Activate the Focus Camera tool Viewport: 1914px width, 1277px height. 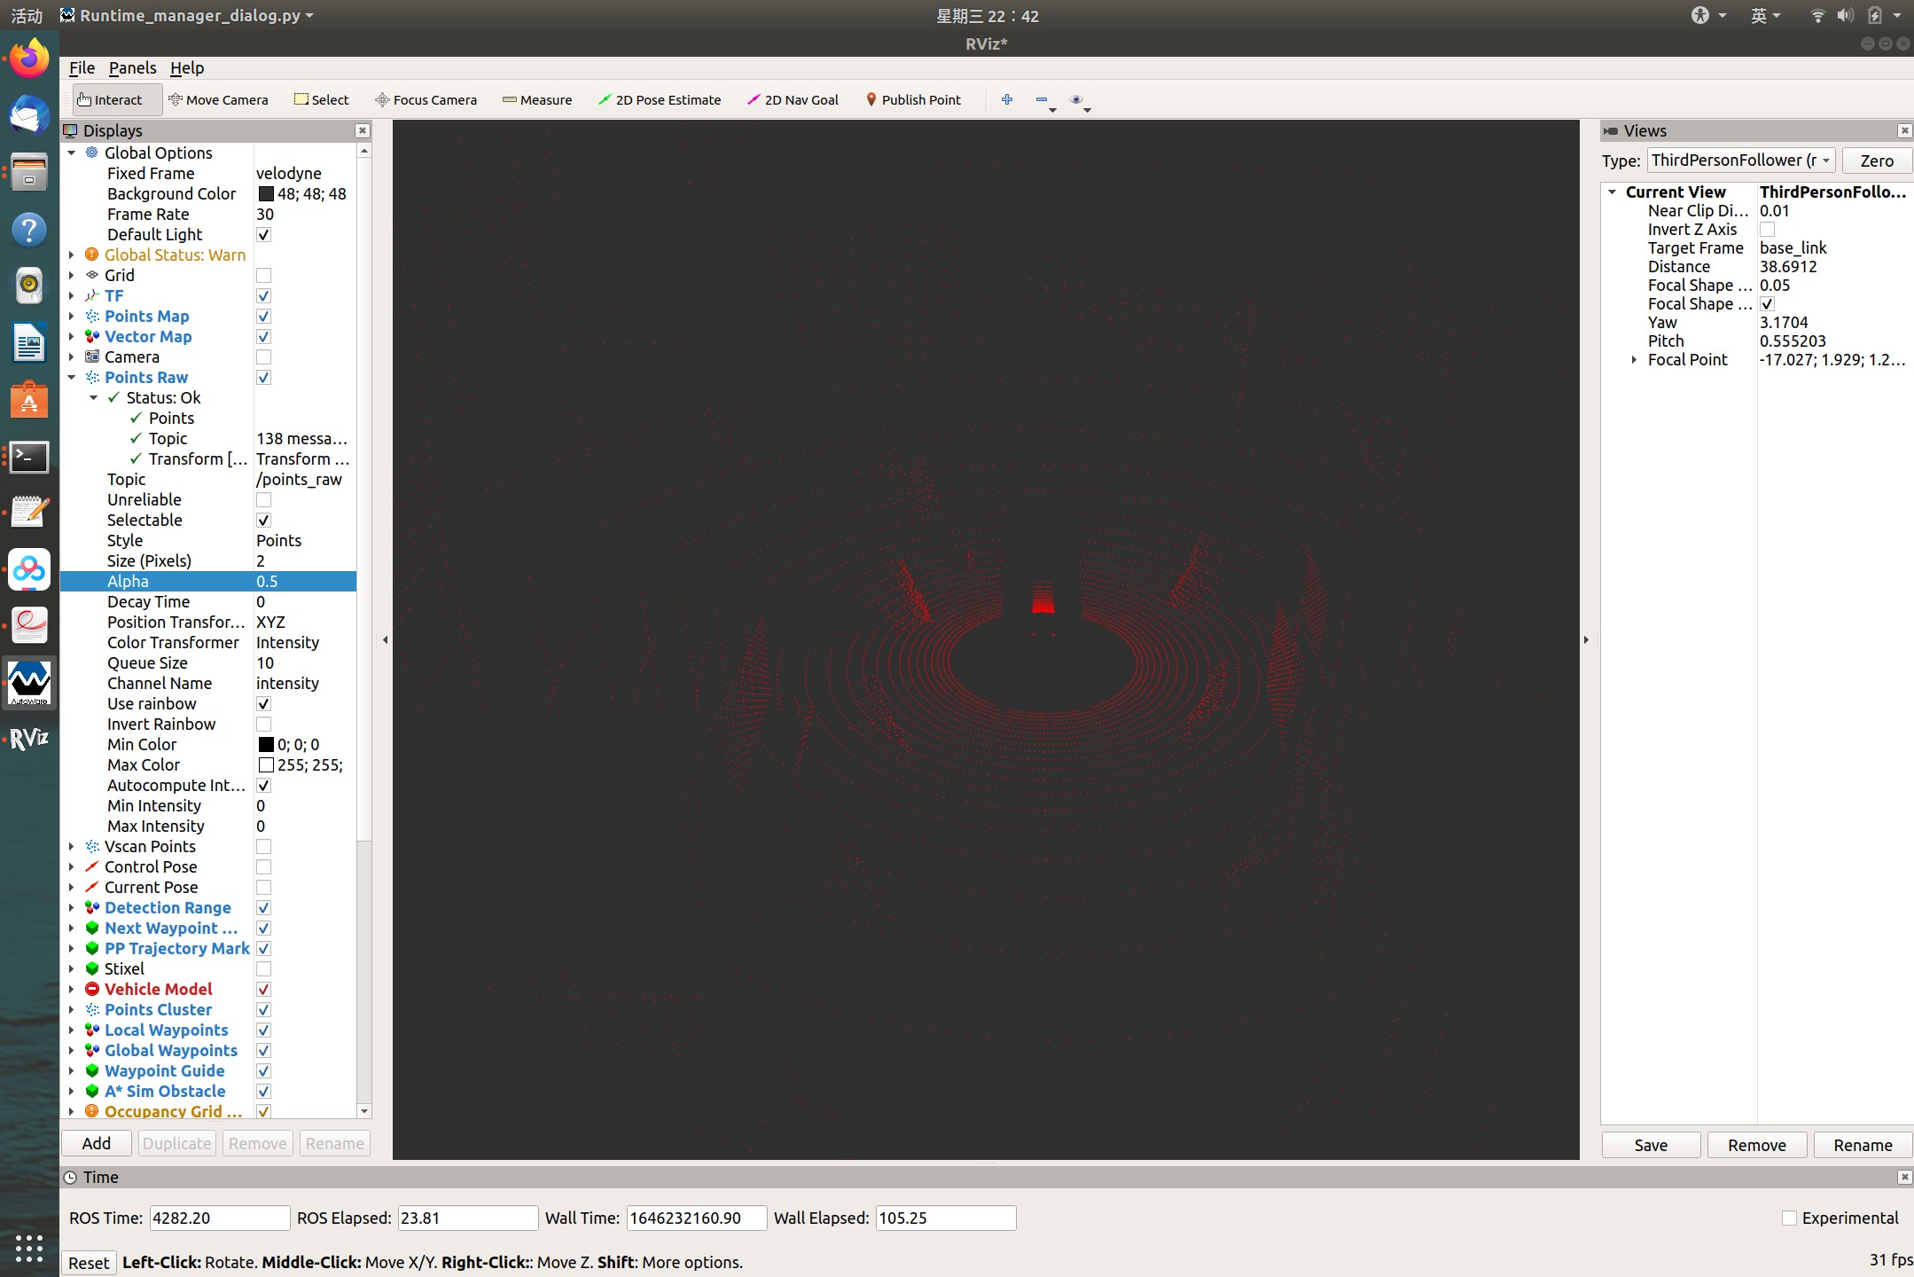click(x=426, y=99)
